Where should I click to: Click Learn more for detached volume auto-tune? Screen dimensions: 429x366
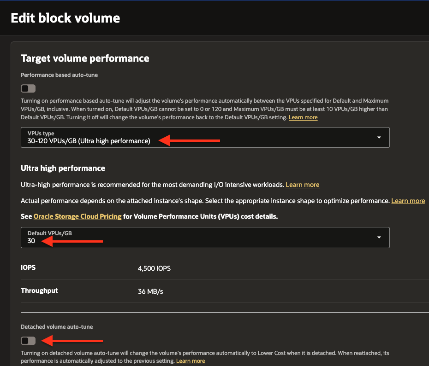click(190, 360)
